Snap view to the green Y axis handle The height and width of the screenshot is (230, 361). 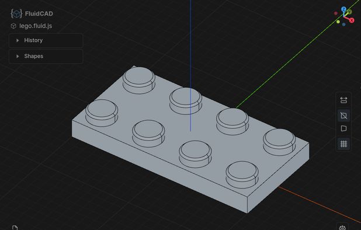point(349,12)
